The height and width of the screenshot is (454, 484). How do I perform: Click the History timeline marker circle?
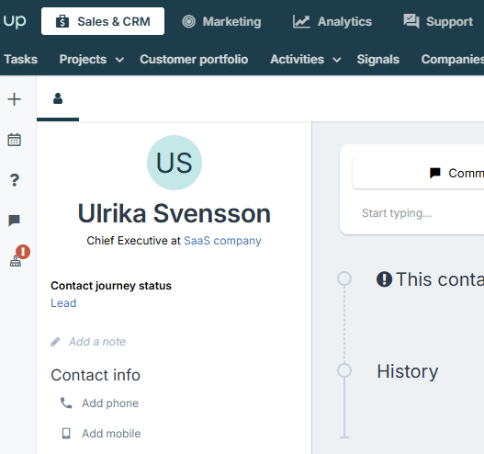pyautogui.click(x=344, y=370)
